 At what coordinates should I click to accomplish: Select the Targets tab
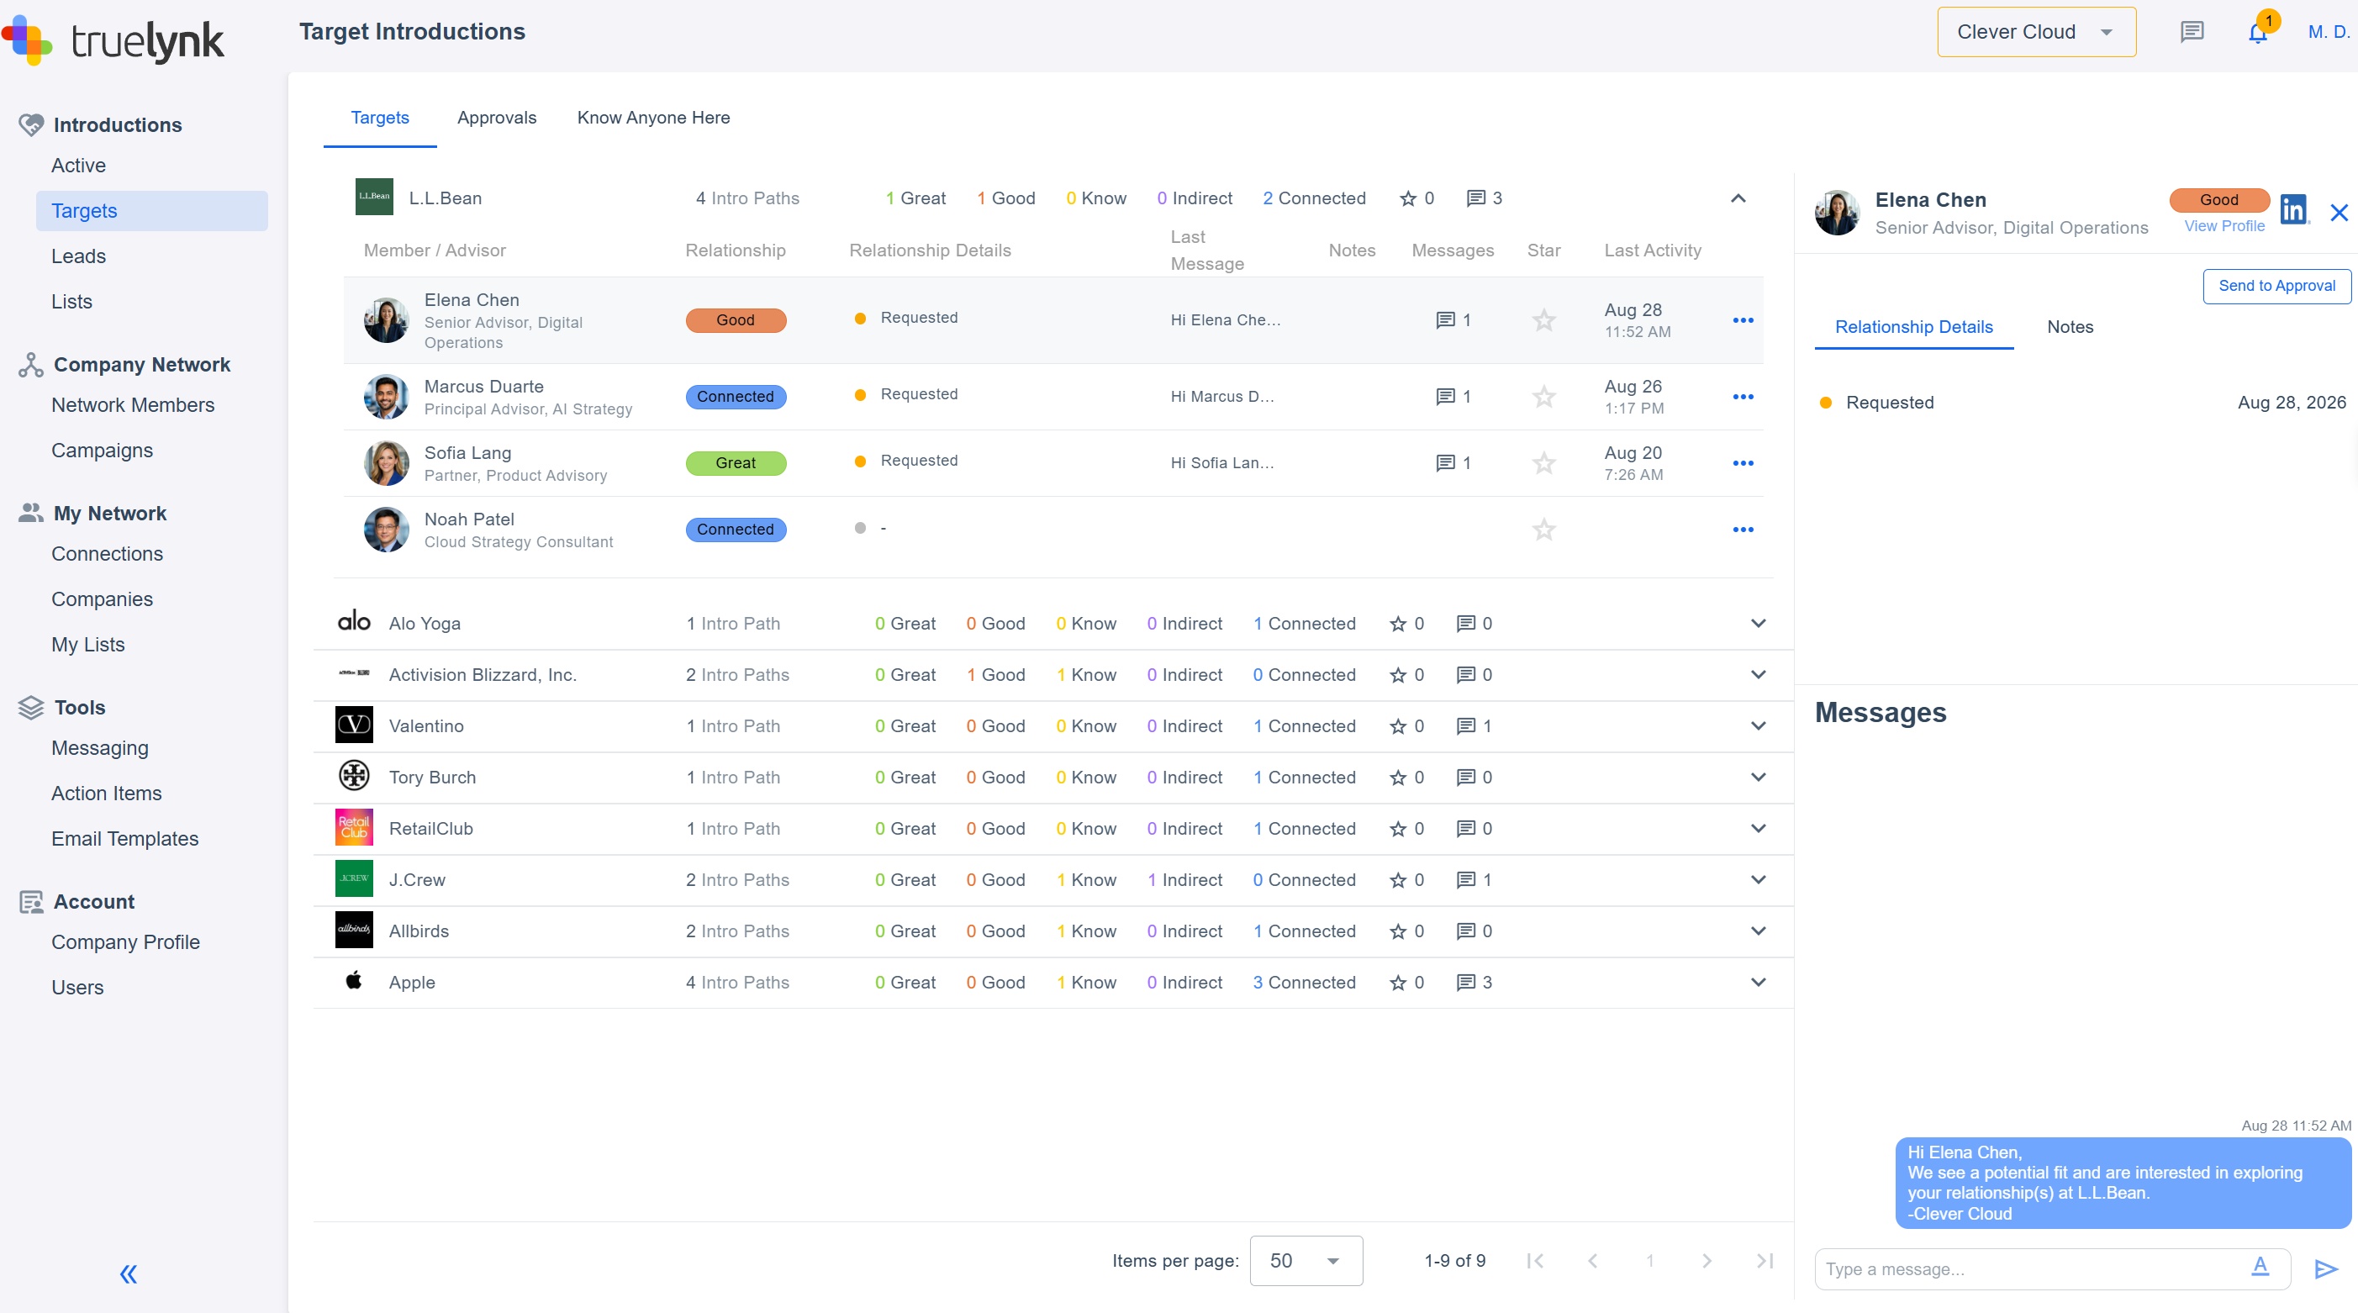point(380,119)
